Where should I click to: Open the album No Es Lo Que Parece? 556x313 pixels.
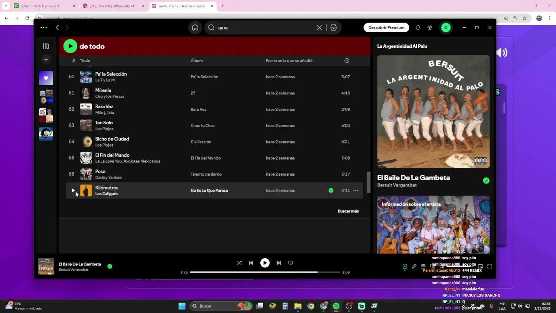pos(209,190)
